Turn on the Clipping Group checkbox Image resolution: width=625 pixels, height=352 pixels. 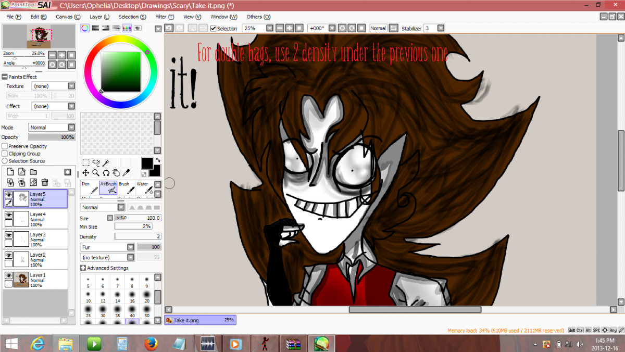(x=5, y=154)
